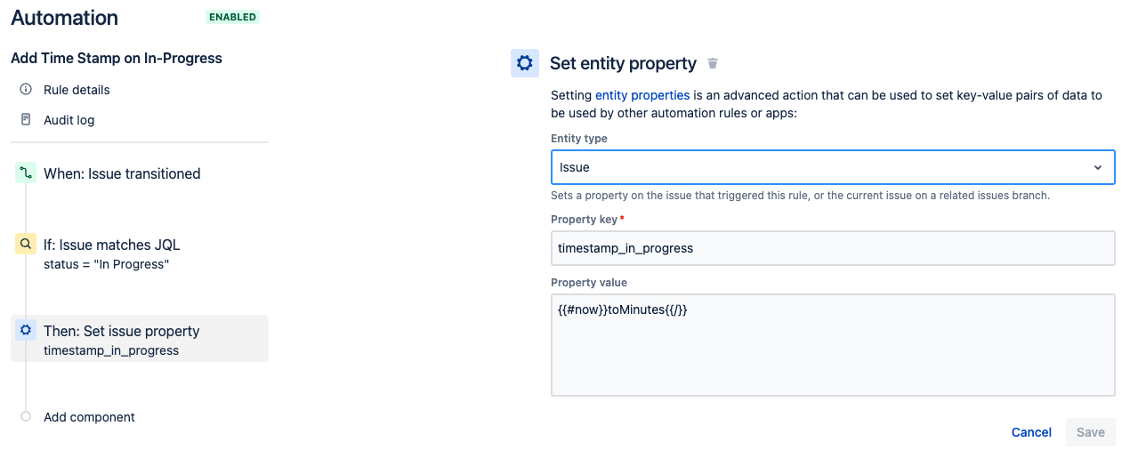The height and width of the screenshot is (458, 1146).
Task: Click the ENABLED status badge
Action: click(x=232, y=17)
